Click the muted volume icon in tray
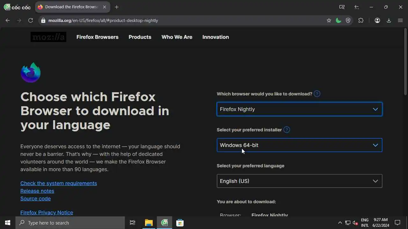Image resolution: width=408 pixels, height=229 pixels. [x=355, y=223]
